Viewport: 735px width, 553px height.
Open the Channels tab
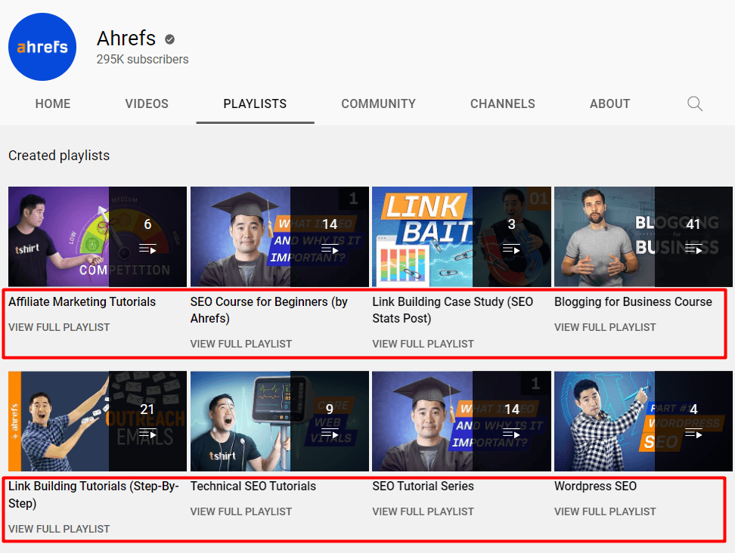[503, 103]
